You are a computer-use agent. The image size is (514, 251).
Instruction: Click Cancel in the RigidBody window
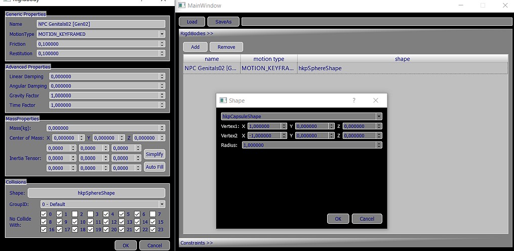154,245
